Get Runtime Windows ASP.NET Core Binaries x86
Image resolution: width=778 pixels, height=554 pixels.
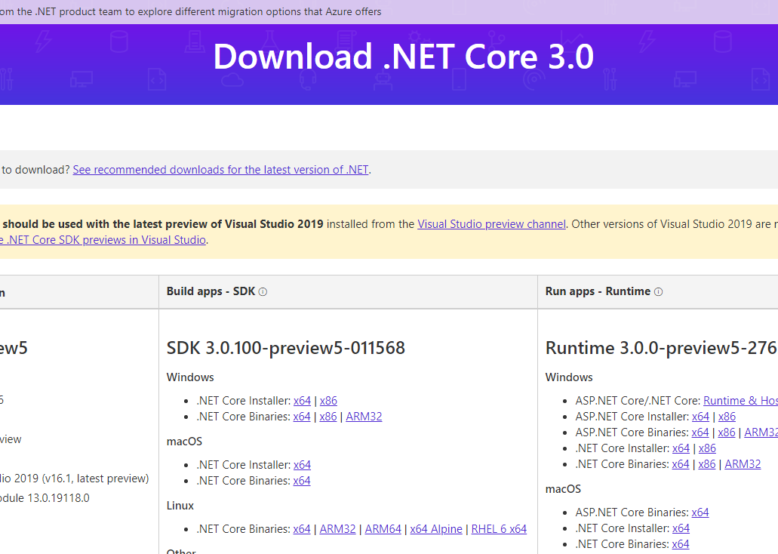pos(727,432)
